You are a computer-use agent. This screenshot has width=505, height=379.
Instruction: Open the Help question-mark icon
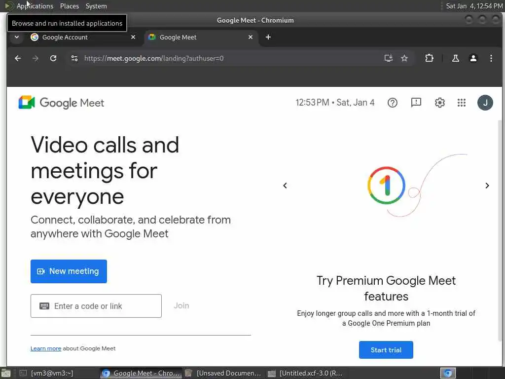392,103
